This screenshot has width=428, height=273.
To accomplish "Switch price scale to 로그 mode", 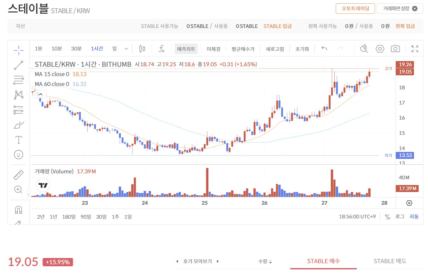I will [x=400, y=217].
